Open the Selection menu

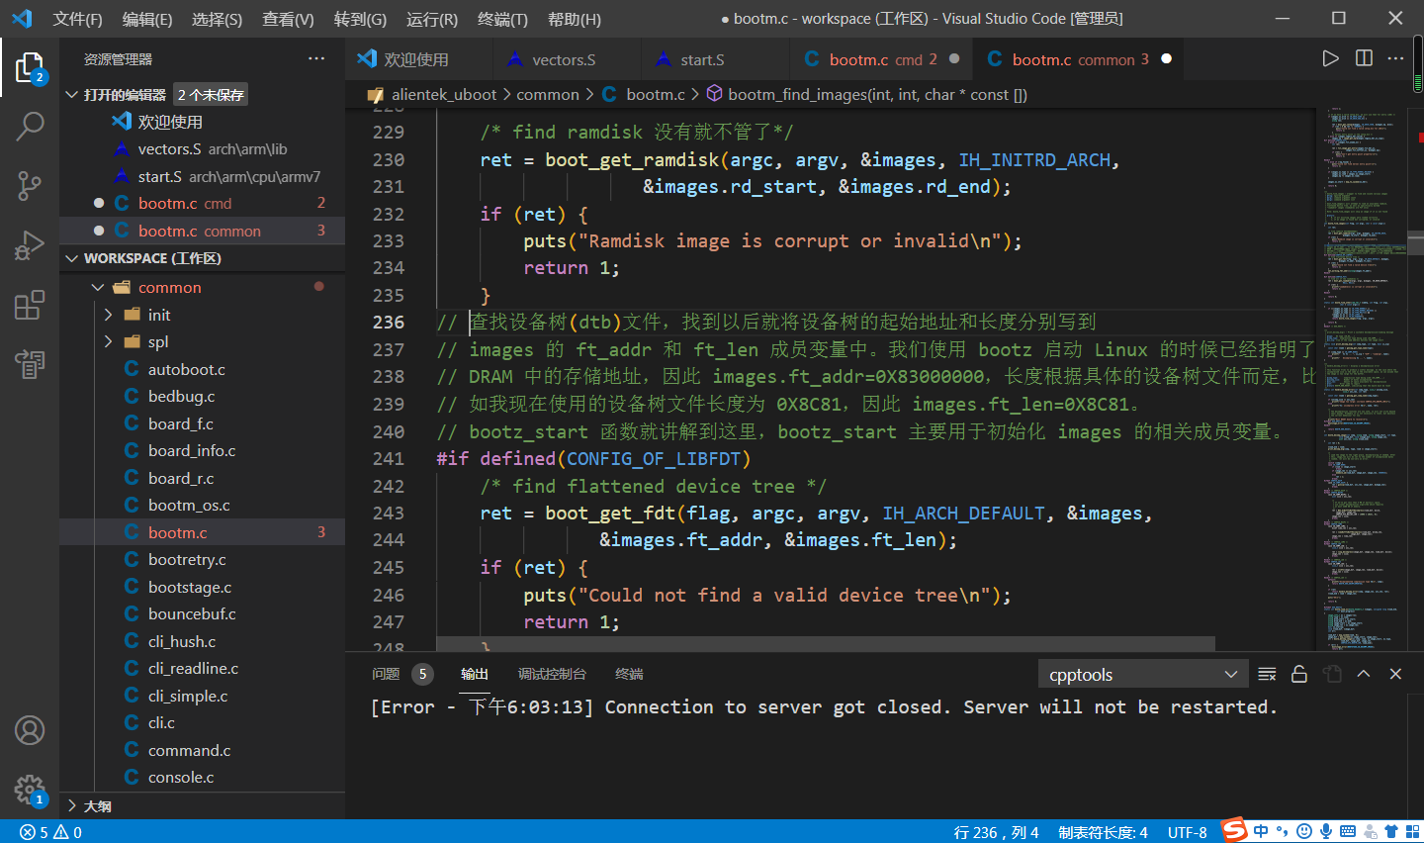click(217, 19)
